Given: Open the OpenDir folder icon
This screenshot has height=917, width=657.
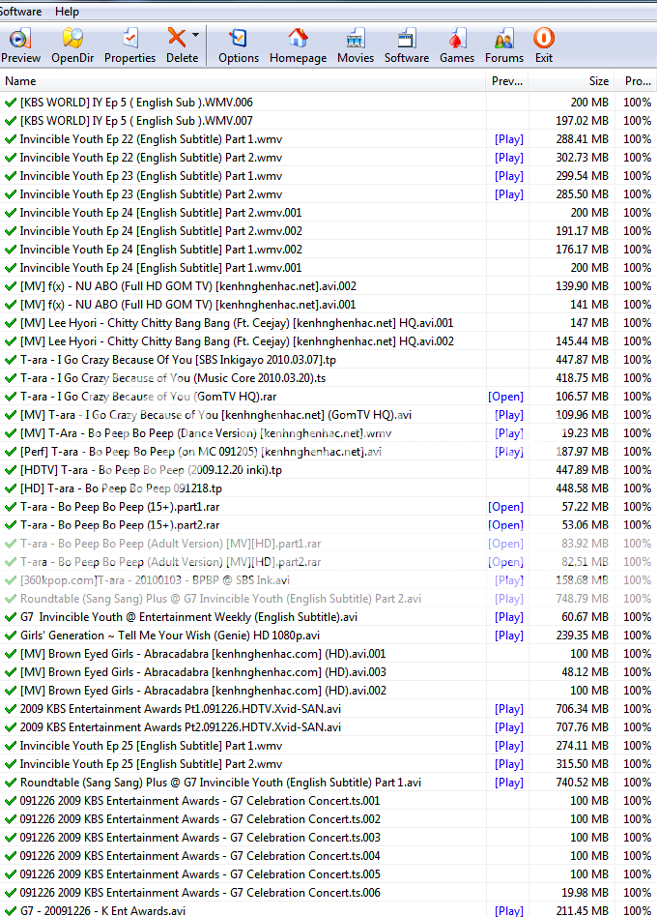Looking at the screenshot, I should [72, 39].
